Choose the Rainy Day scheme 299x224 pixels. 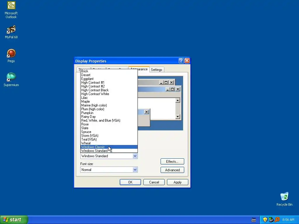pos(109,117)
